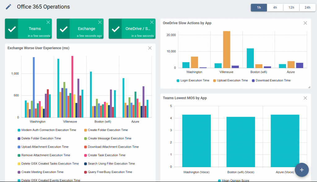Viewport: 317px width, 182px height.
Task: Toggle Remove Attachment Execution Time series
Action: pyautogui.click(x=44, y=155)
